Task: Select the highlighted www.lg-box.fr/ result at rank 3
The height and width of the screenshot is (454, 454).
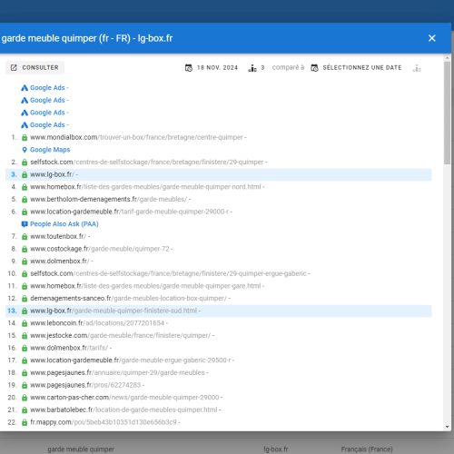Action: click(x=219, y=174)
